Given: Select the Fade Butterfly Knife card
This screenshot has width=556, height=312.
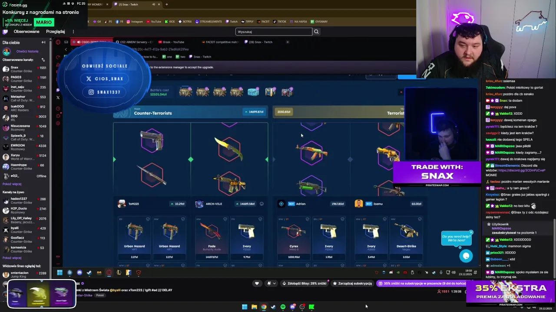Looking at the screenshot, I should 212,238.
